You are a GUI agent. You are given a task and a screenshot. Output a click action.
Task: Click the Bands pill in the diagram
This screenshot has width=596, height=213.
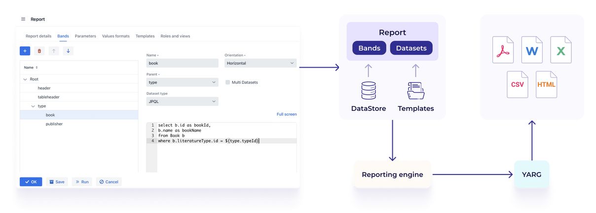pyautogui.click(x=369, y=48)
